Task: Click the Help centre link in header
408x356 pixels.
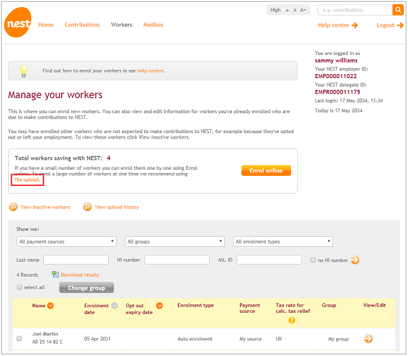Action: pos(333,25)
